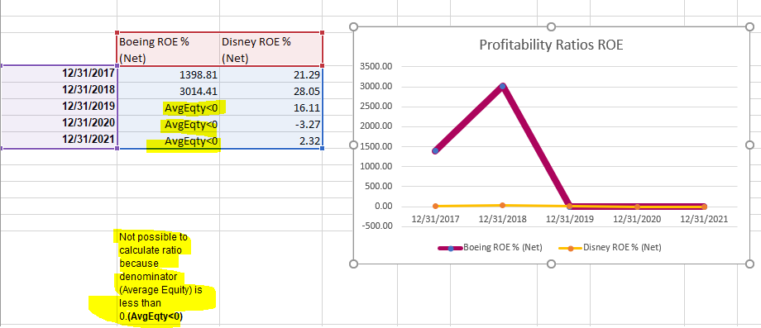Click the chart's top-center sizing handle
Image resolution: width=761 pixels, height=328 pixels.
(551, 26)
